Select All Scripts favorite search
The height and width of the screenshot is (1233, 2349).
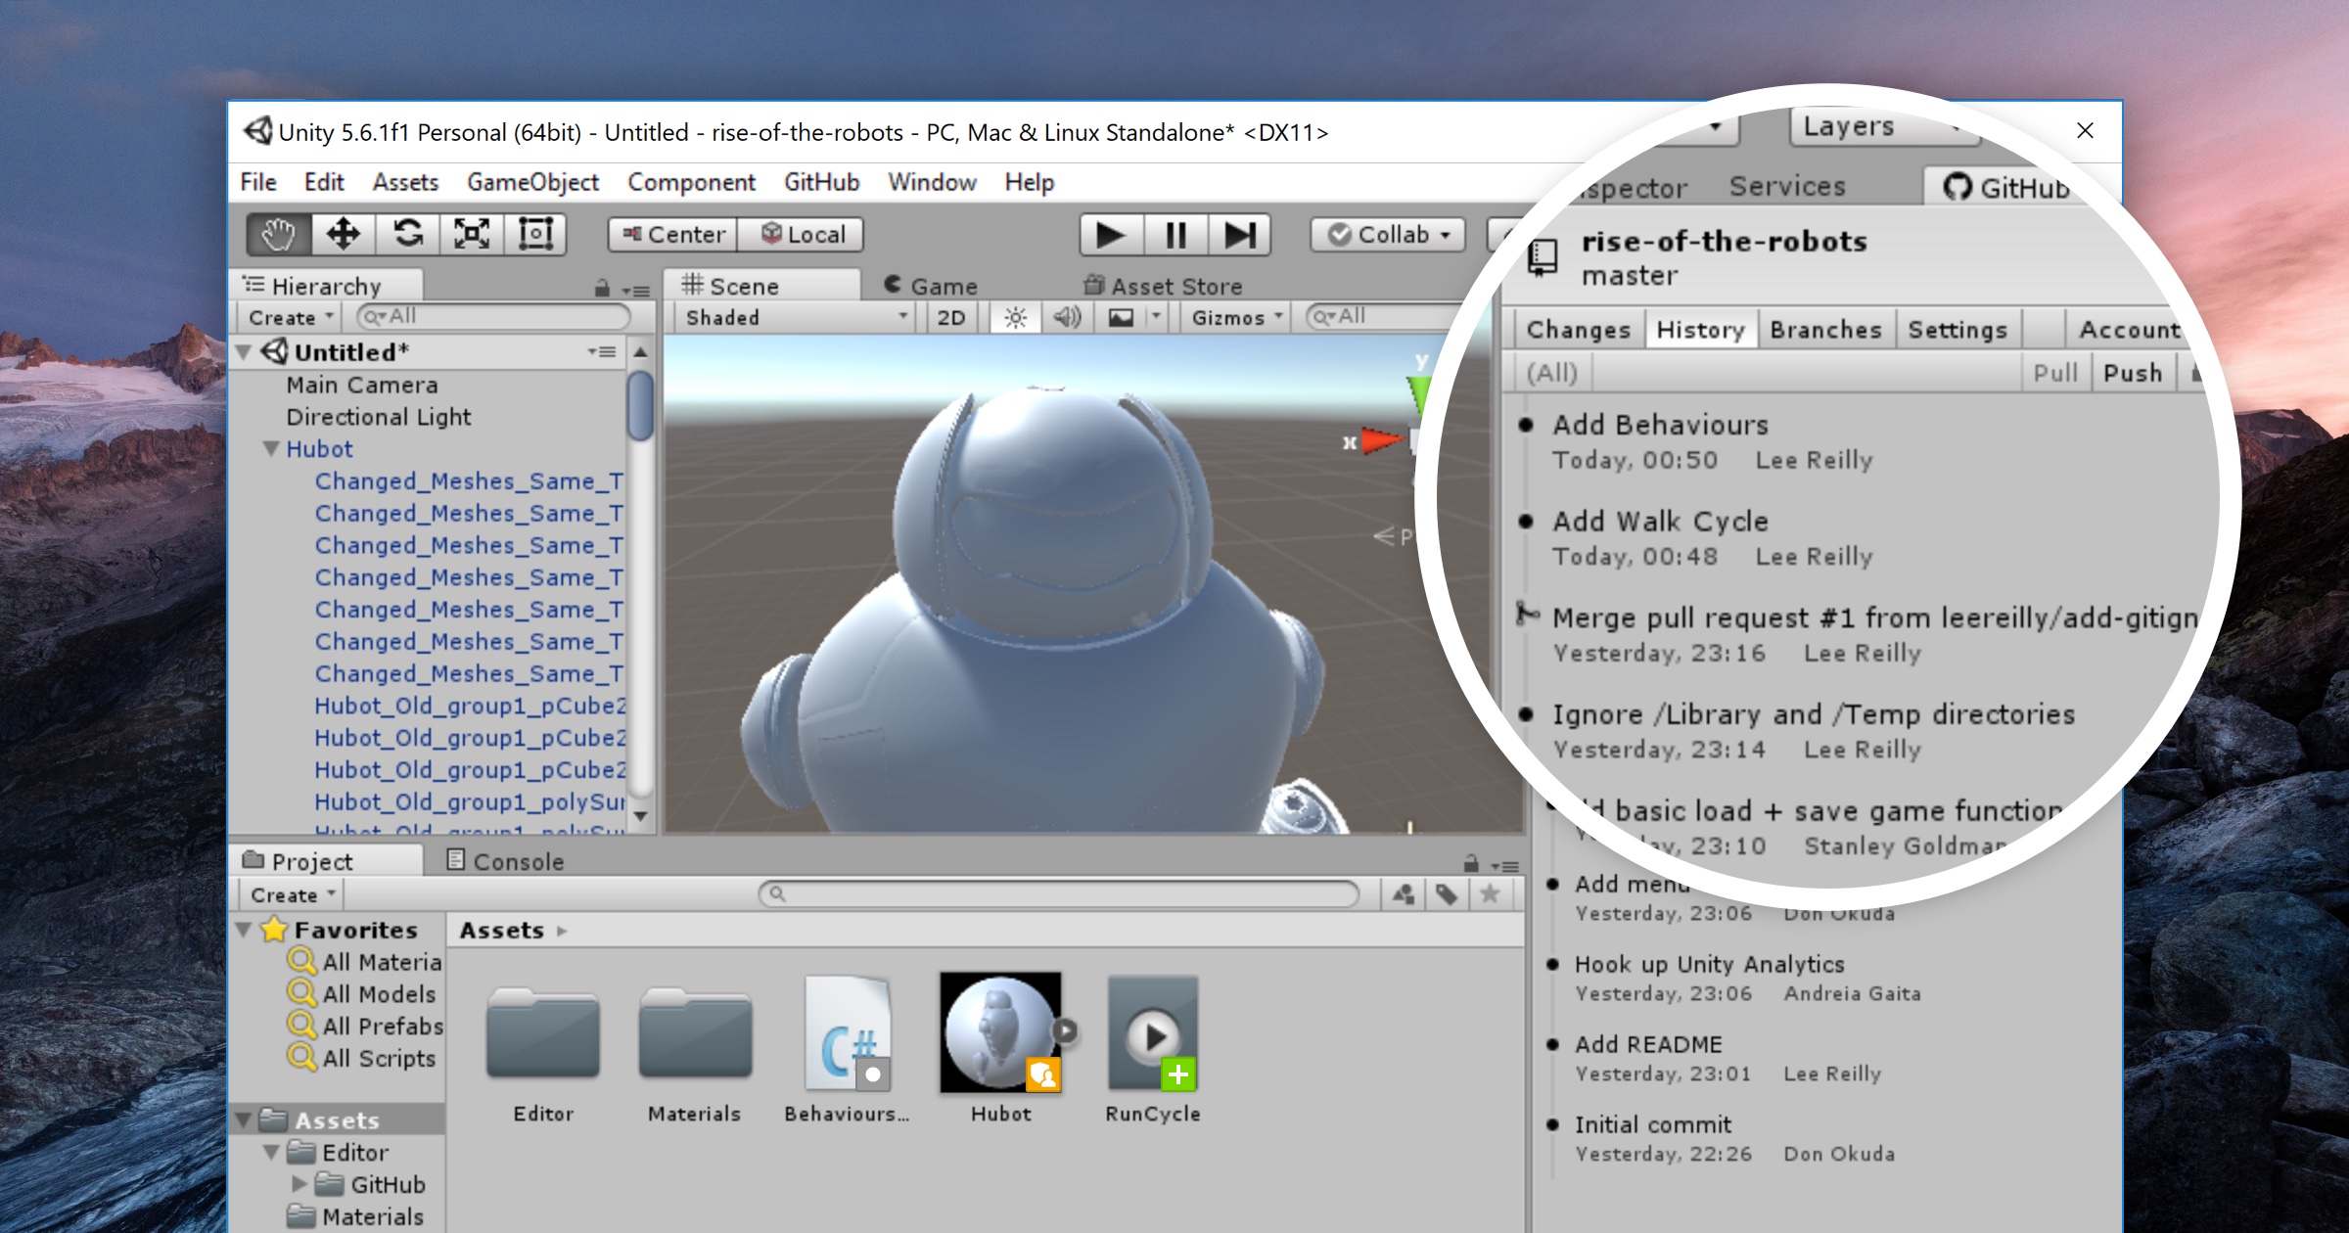tap(362, 1058)
